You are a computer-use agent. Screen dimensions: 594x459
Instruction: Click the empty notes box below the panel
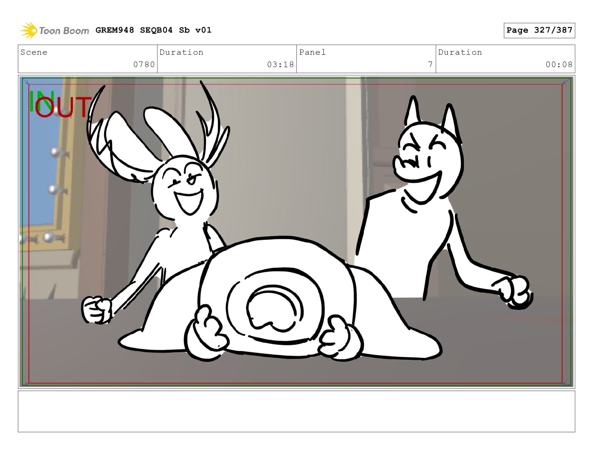click(x=296, y=411)
